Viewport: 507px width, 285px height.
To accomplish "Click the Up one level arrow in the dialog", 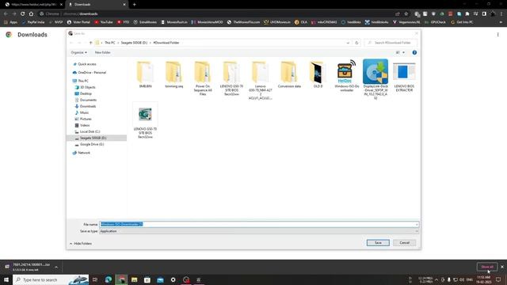I will 91,43.
